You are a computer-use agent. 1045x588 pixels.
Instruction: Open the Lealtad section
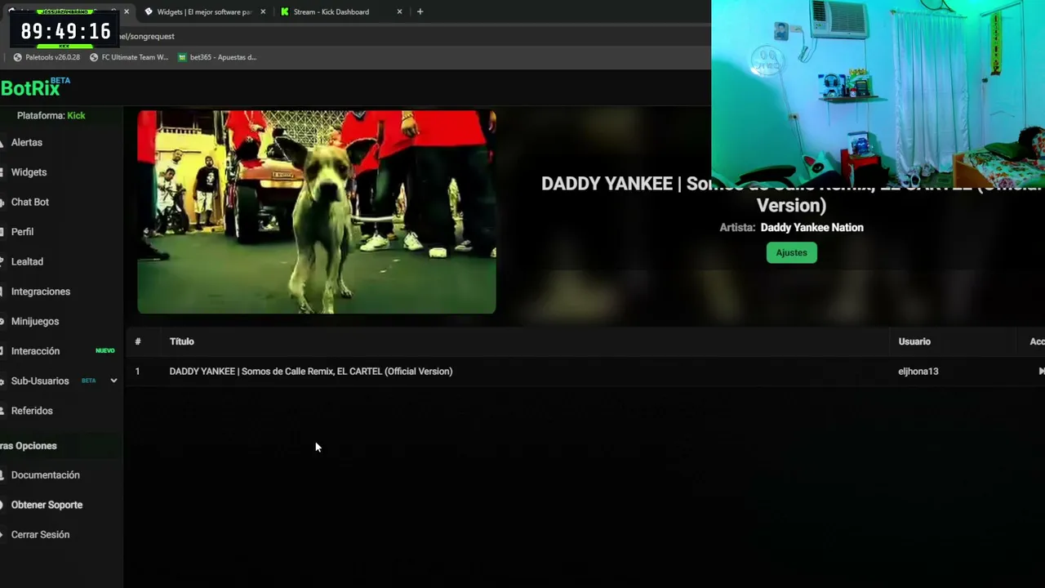coord(27,261)
